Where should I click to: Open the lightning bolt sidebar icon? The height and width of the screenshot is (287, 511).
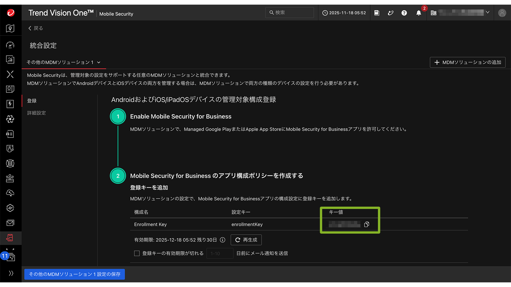coord(10,104)
